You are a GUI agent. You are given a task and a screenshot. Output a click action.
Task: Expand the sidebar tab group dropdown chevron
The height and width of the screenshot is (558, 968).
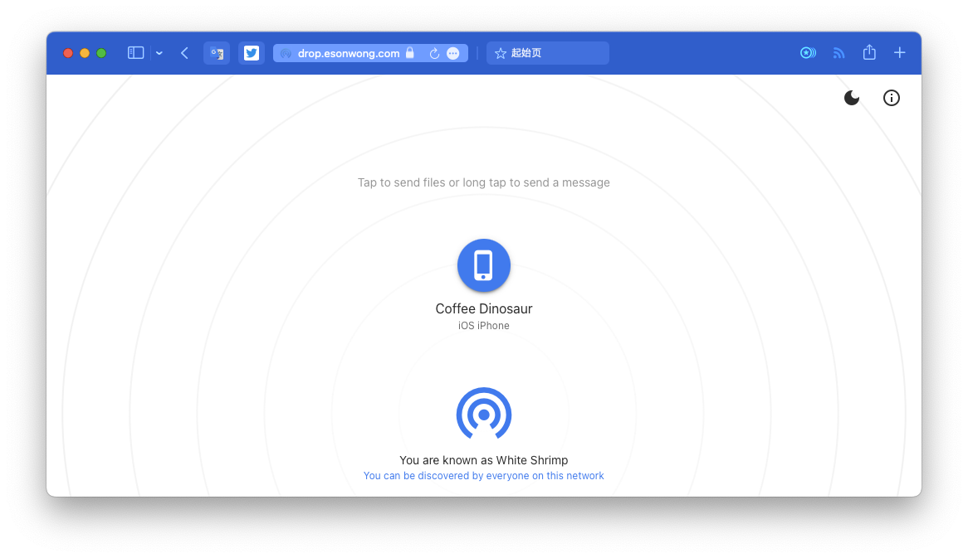coord(159,53)
